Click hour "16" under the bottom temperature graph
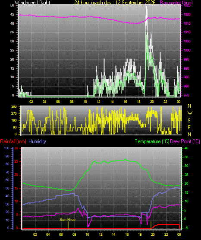 [127, 234]
